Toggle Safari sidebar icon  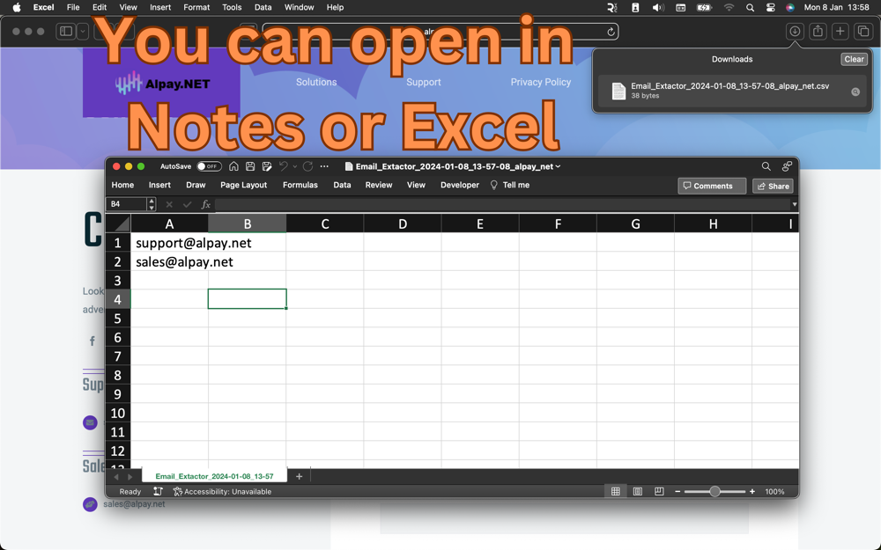coord(66,32)
